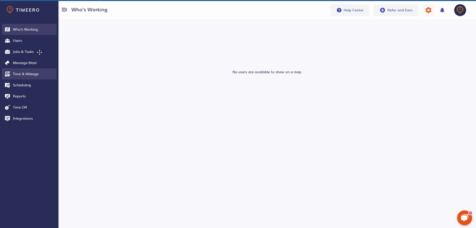Click the Message Blast megaphone icon
This screenshot has height=228, width=476.
coord(8,63)
